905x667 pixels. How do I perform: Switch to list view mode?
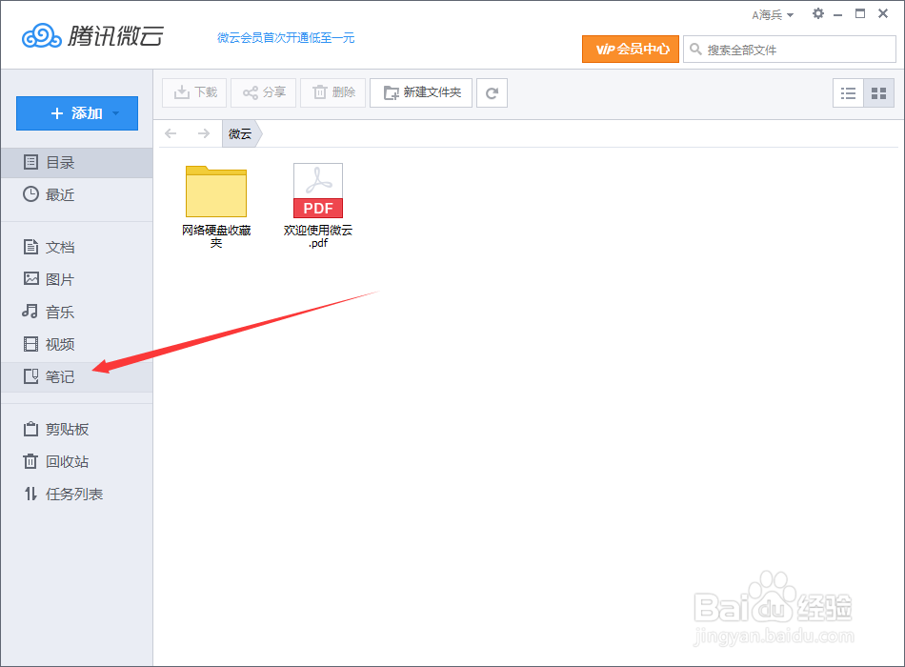point(848,92)
